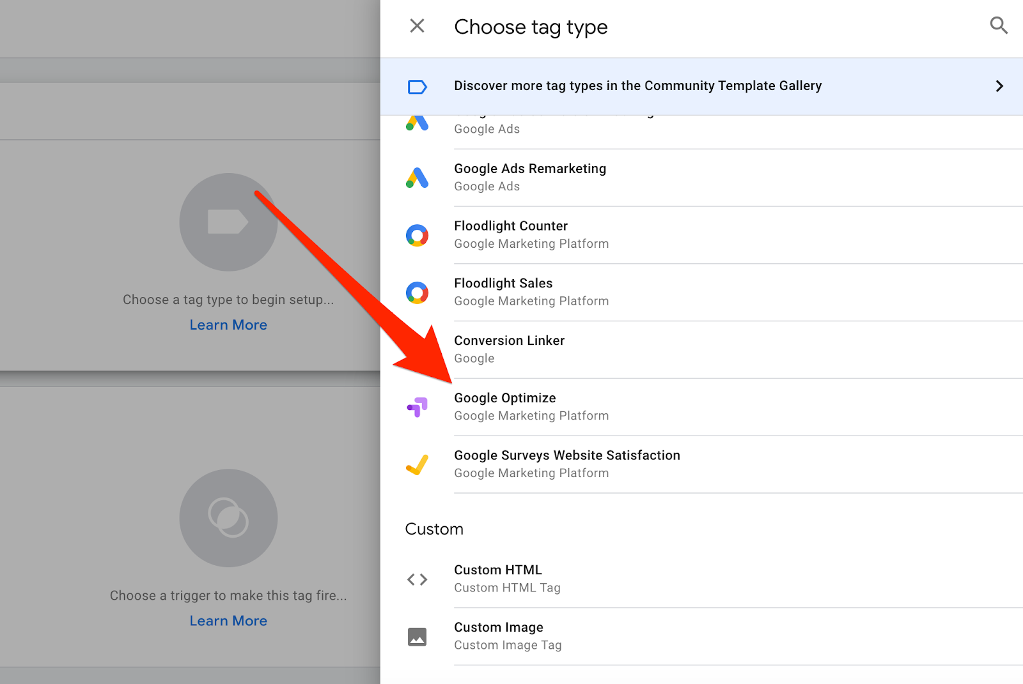
Task: Select Google Ads Remarketing tag type
Action: (701, 178)
